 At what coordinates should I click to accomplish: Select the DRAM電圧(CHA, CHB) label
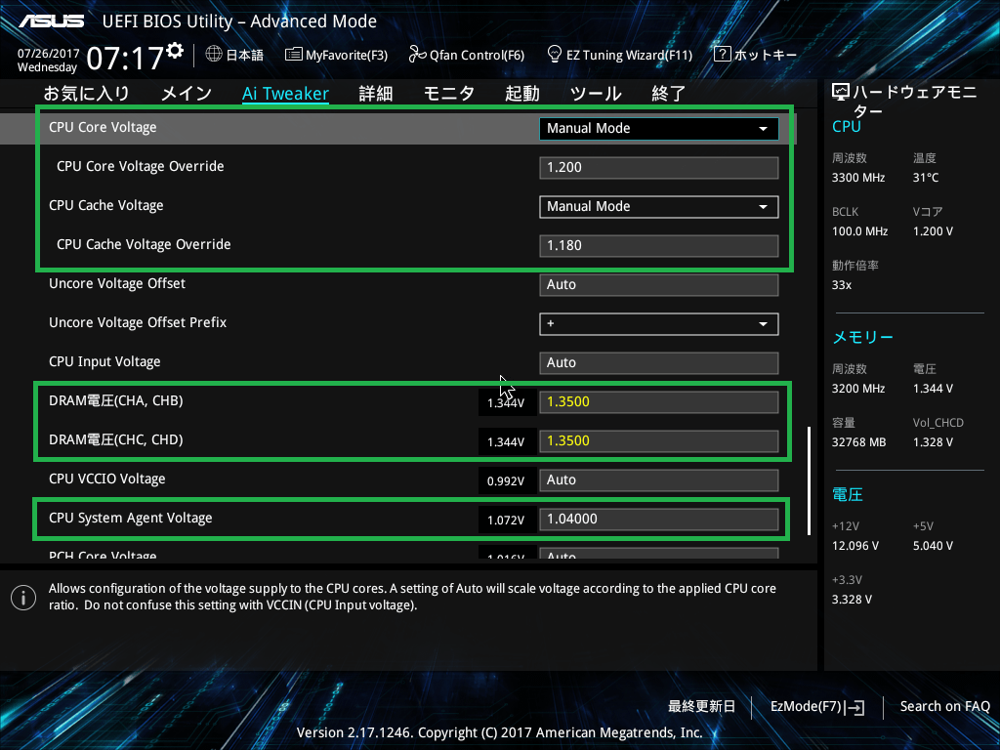tap(116, 401)
